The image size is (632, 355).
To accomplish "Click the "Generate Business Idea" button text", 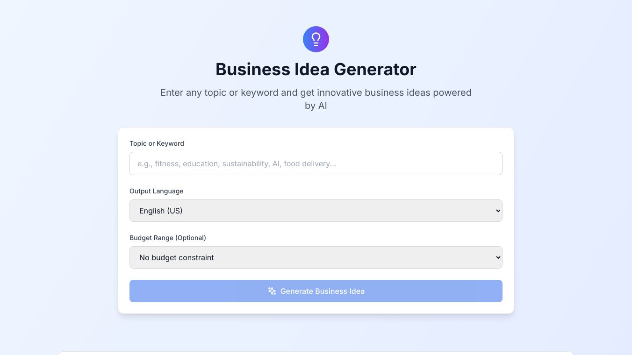I will (322, 291).
